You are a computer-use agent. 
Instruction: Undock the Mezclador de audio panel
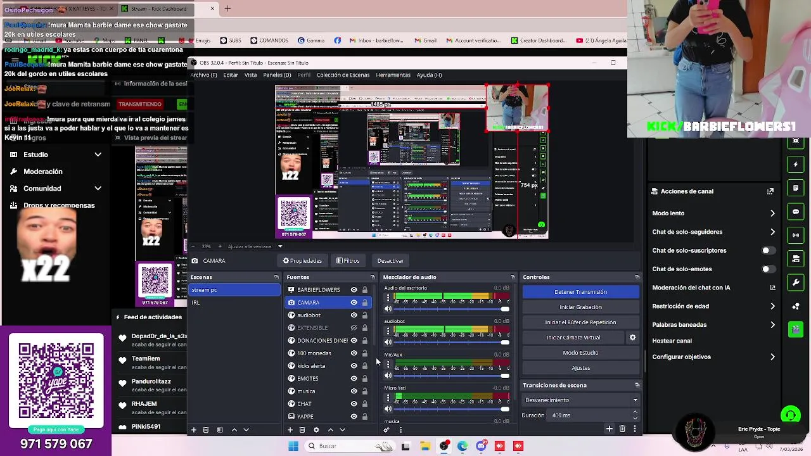pyautogui.click(x=513, y=277)
